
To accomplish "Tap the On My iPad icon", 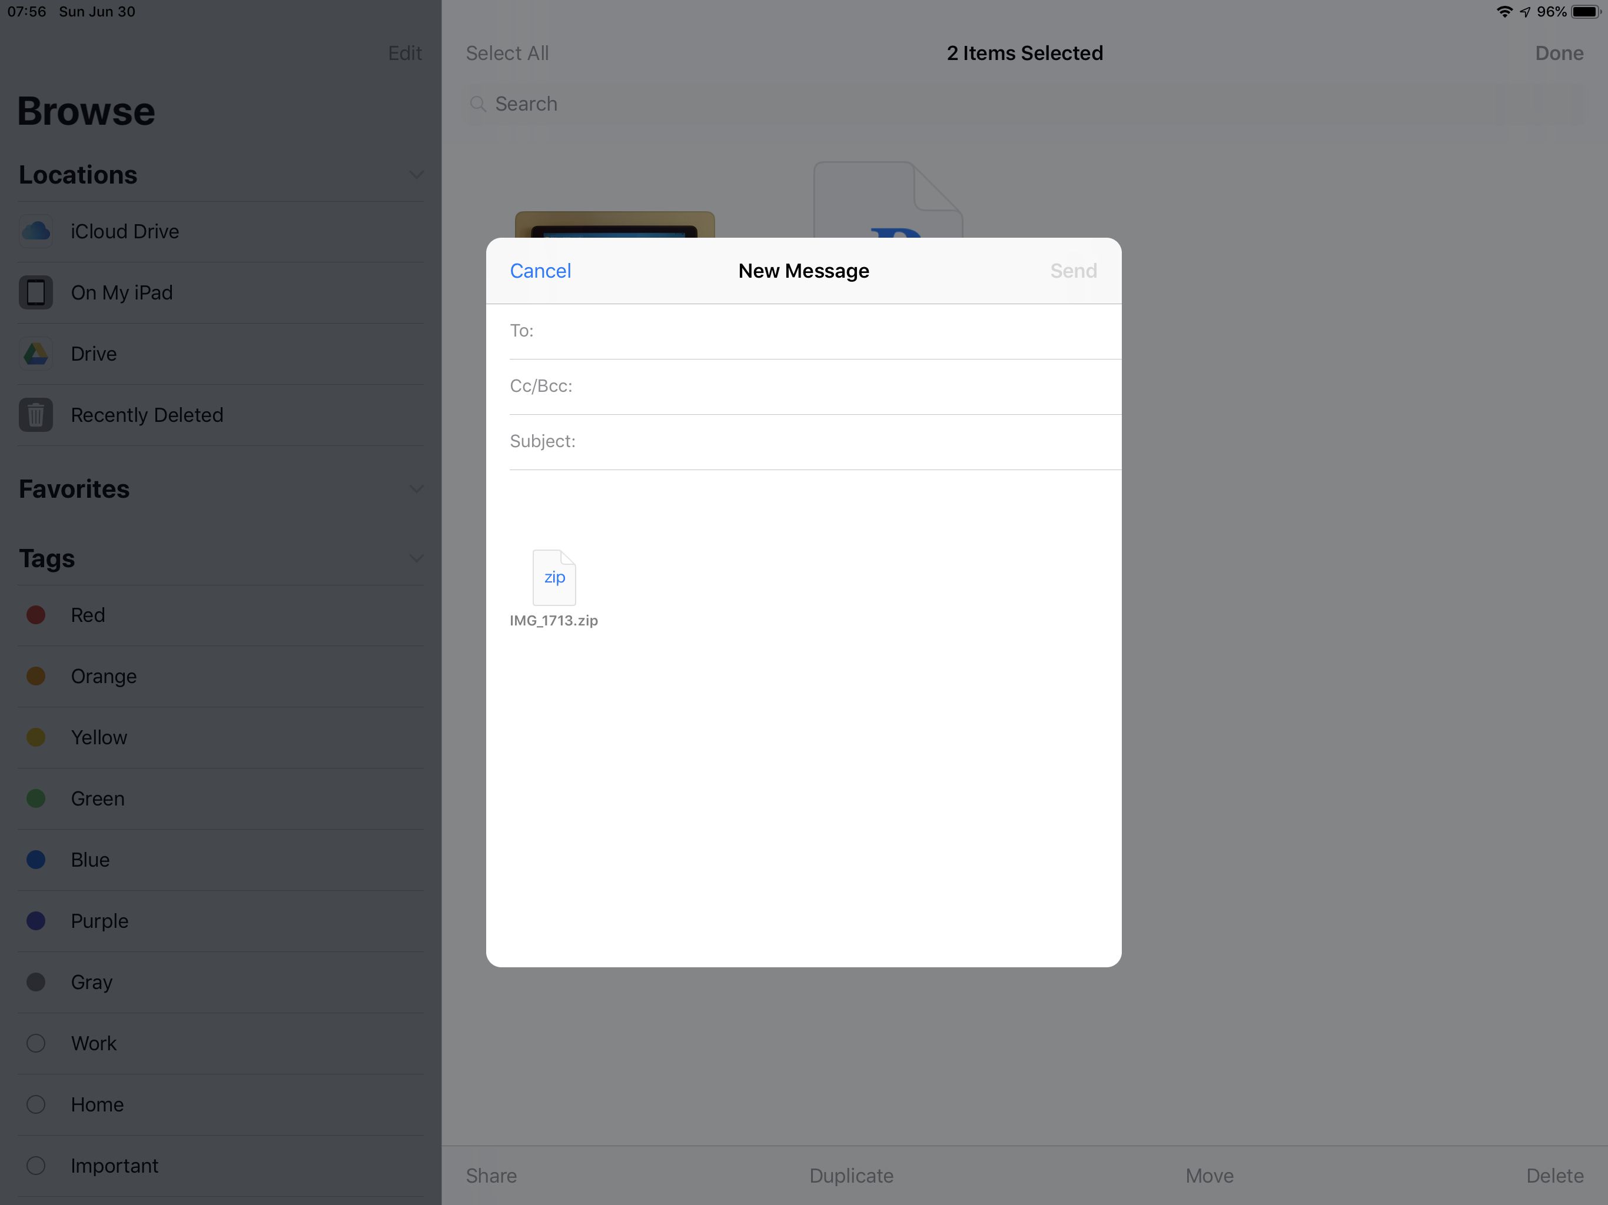I will (35, 292).
